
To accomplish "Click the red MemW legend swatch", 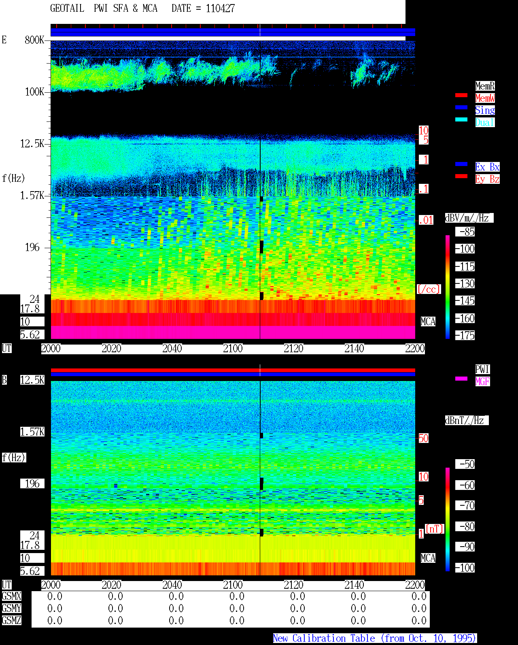I will click(461, 95).
